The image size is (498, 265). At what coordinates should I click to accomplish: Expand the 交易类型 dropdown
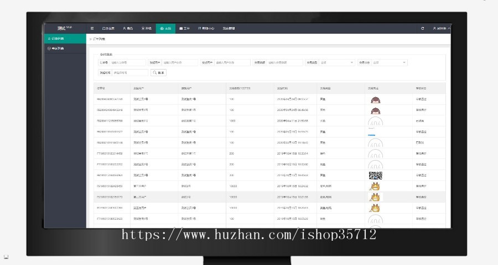click(x=337, y=63)
